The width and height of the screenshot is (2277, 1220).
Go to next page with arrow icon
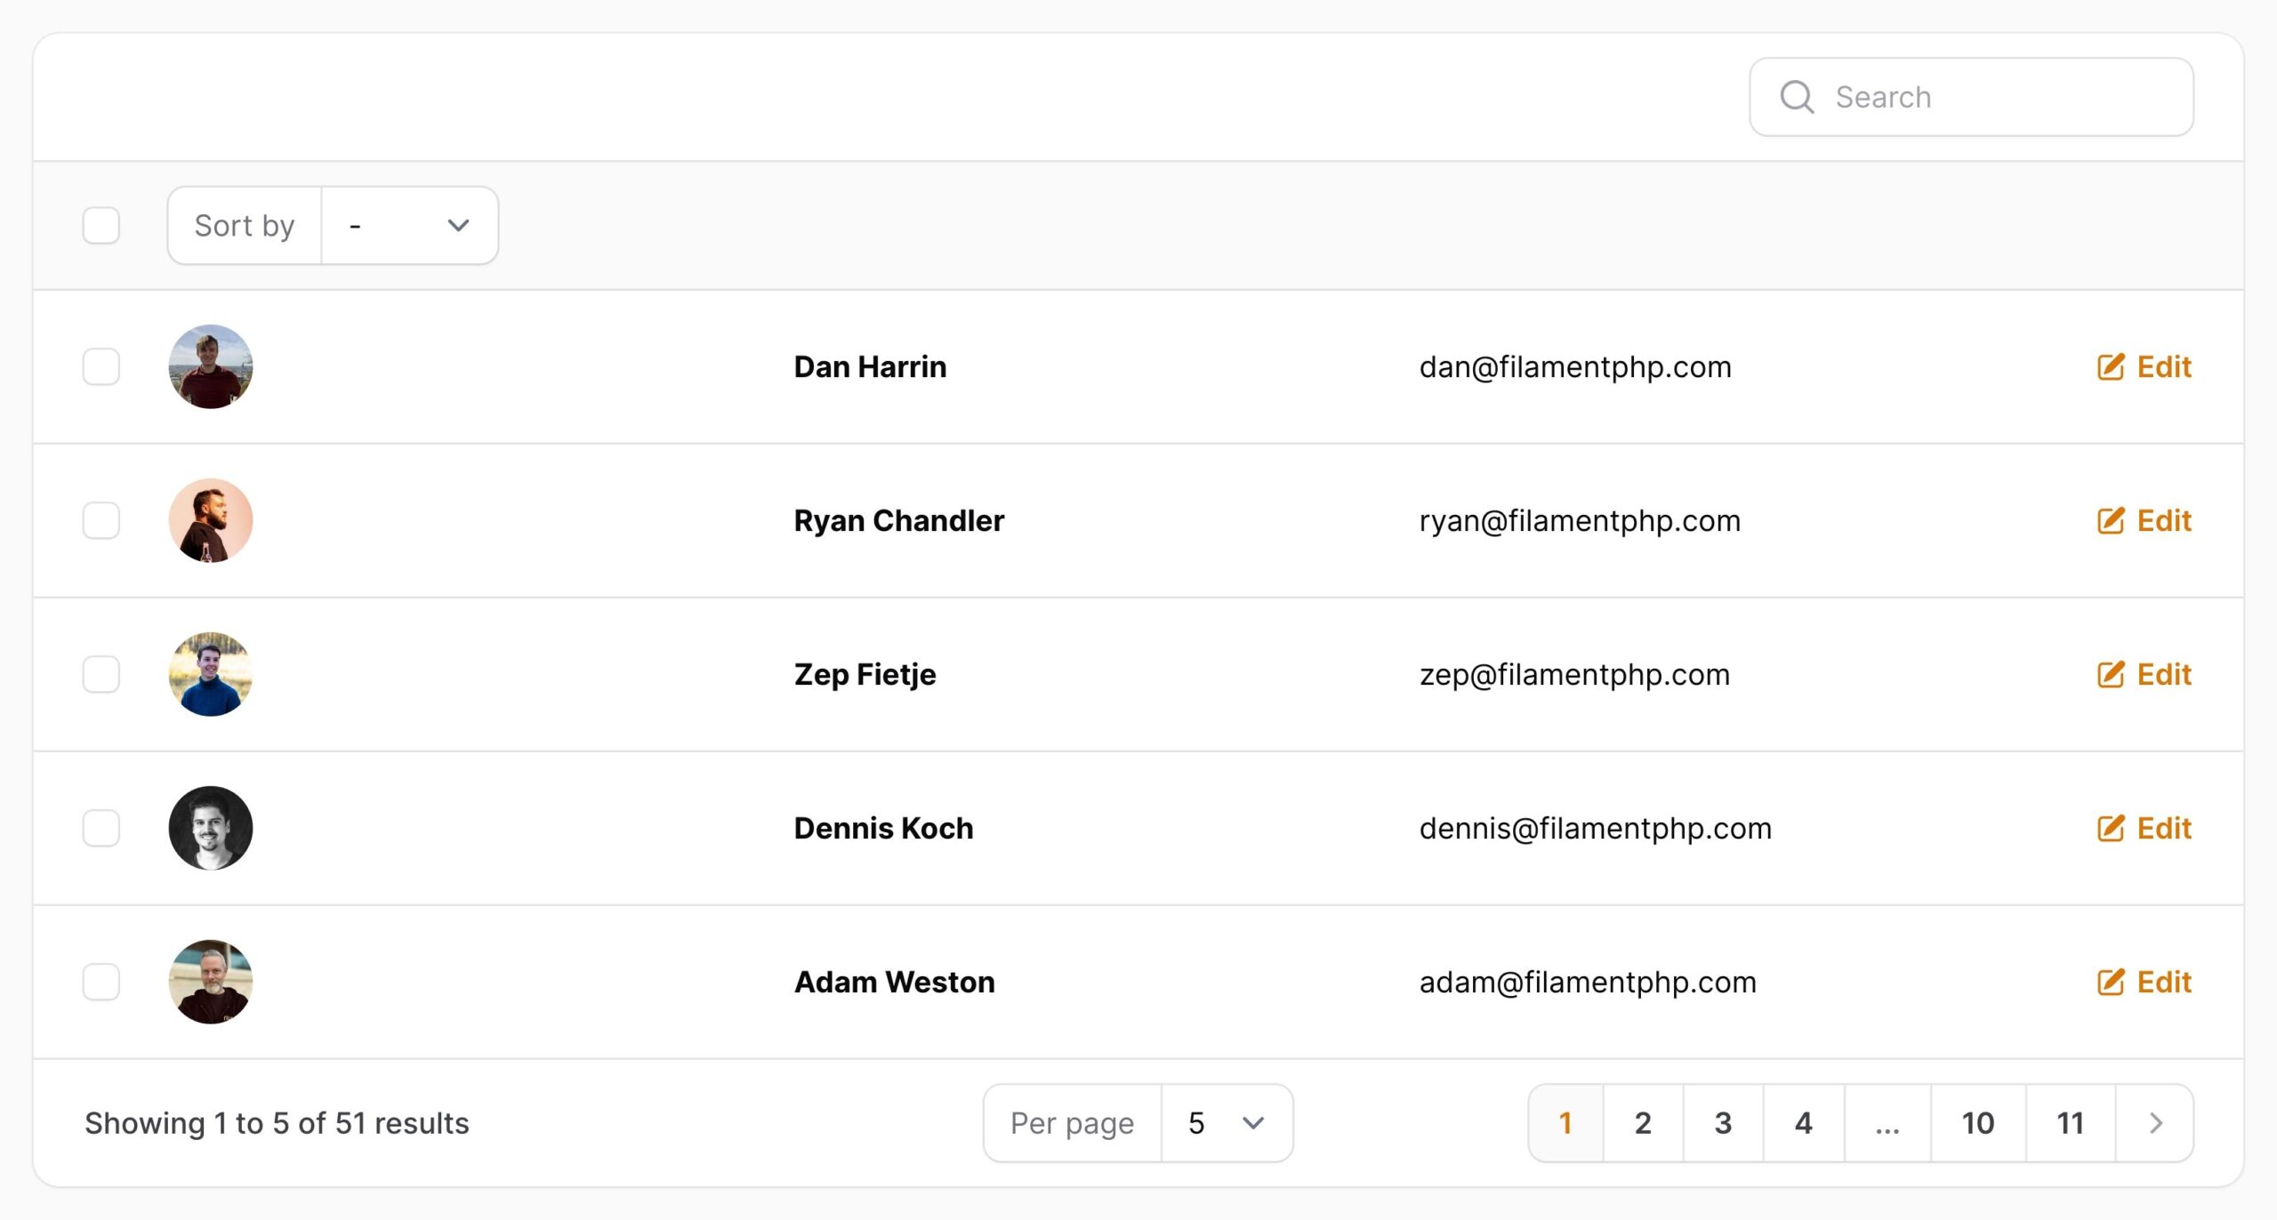[2155, 1123]
